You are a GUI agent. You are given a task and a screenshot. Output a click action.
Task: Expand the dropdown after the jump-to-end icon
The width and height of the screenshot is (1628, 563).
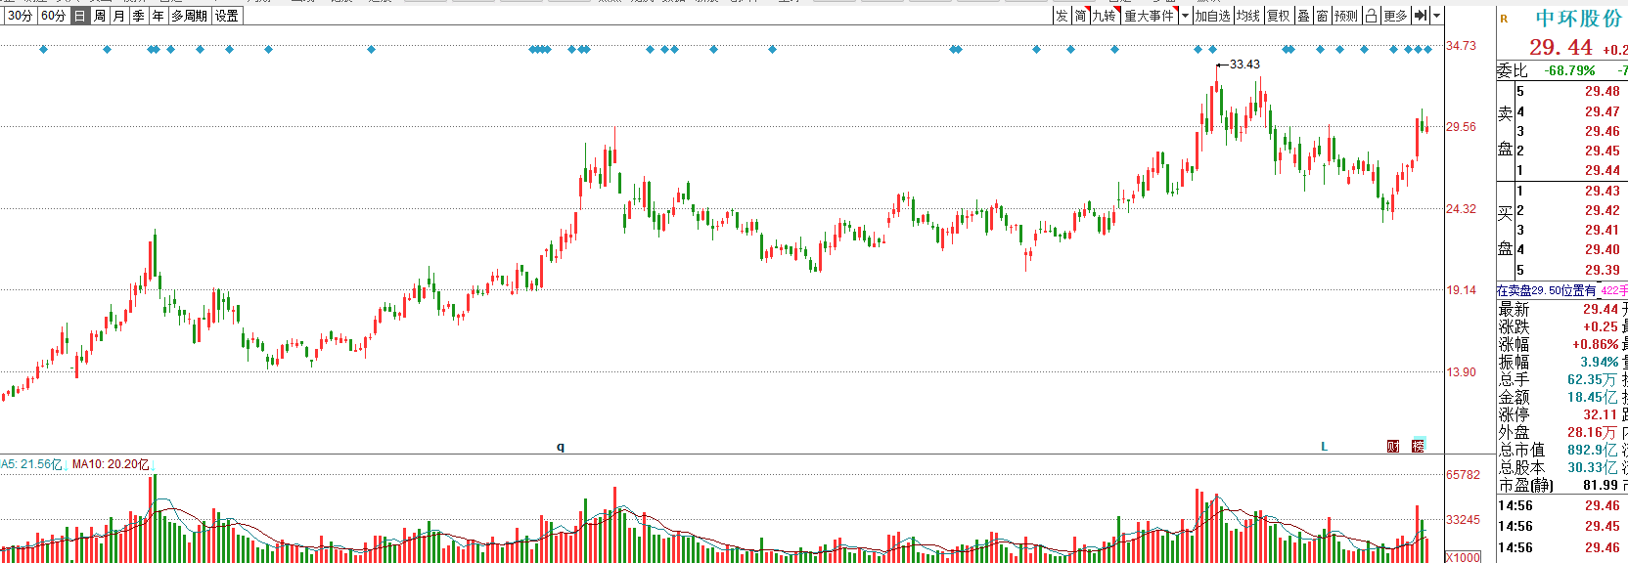tap(1435, 16)
